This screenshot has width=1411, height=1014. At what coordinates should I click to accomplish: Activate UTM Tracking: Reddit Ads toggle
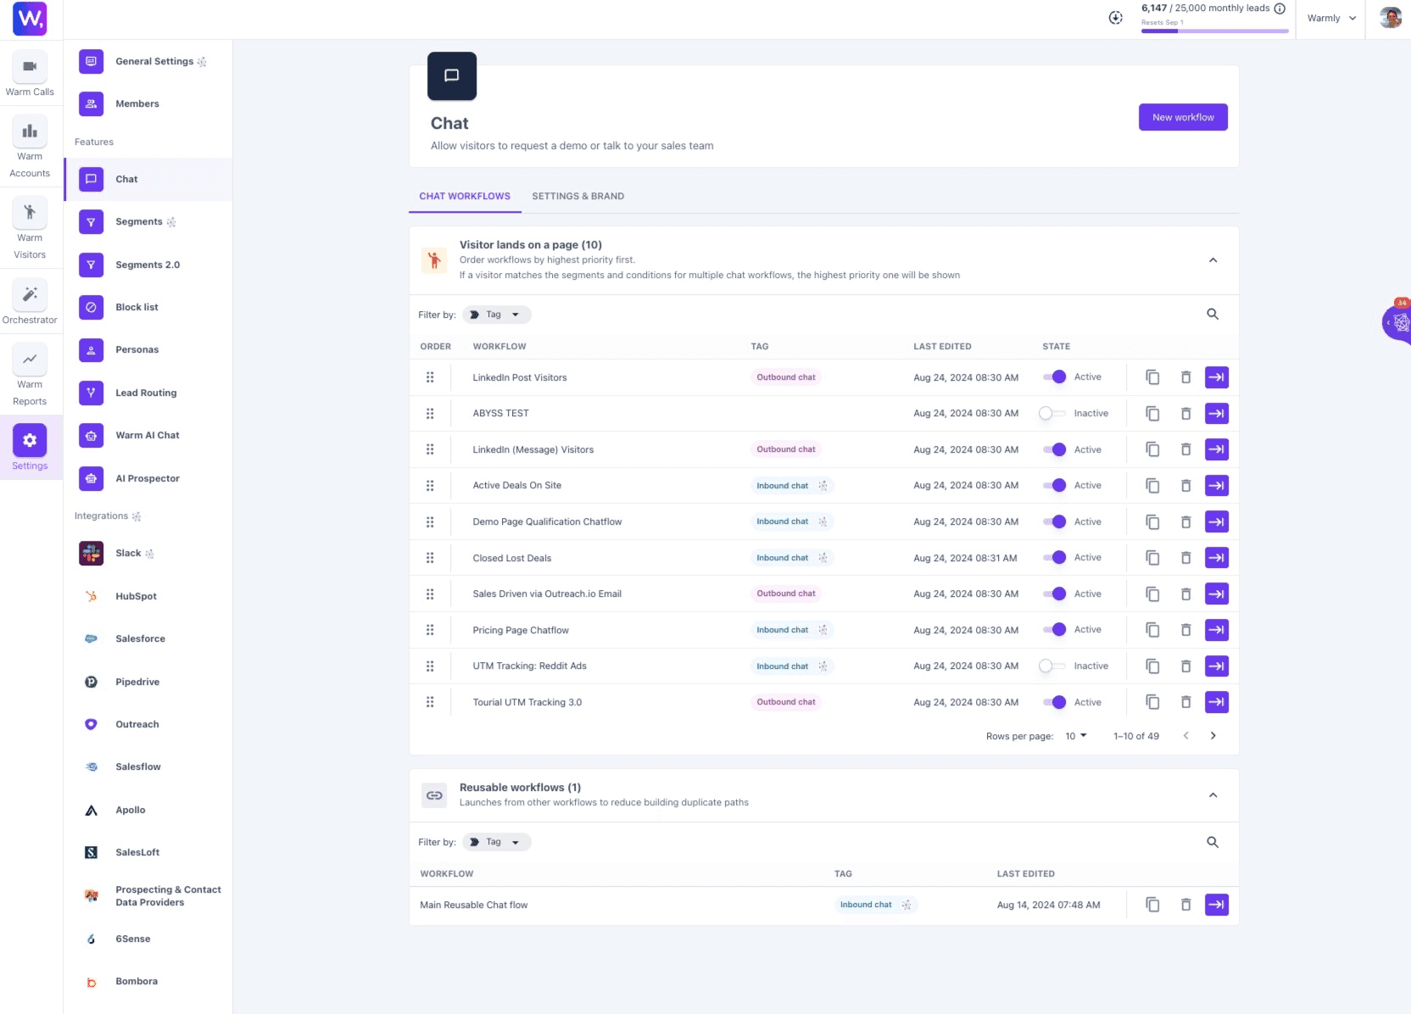[x=1052, y=666]
